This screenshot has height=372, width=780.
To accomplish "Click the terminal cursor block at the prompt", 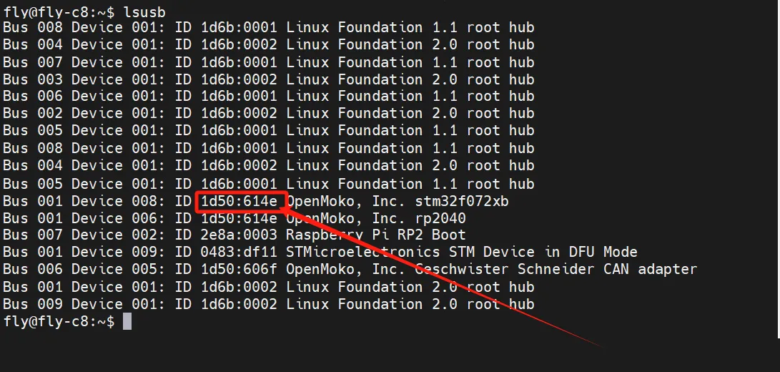I will click(127, 322).
